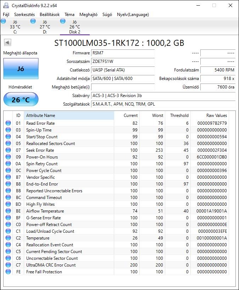Click the blue orb beside Reallocated Sectors Count
This screenshot has height=290, width=239.
8,143
